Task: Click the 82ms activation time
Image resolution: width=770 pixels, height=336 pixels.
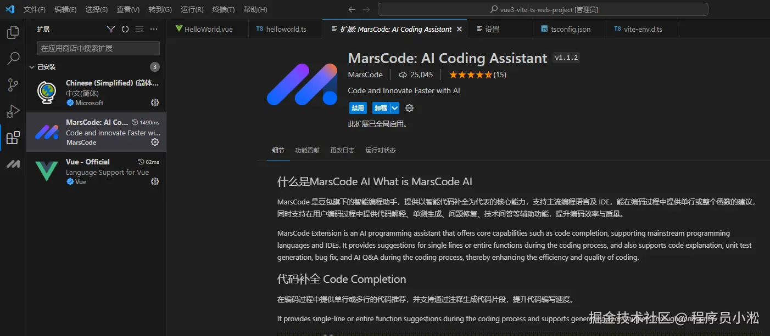Action: pyautogui.click(x=149, y=162)
